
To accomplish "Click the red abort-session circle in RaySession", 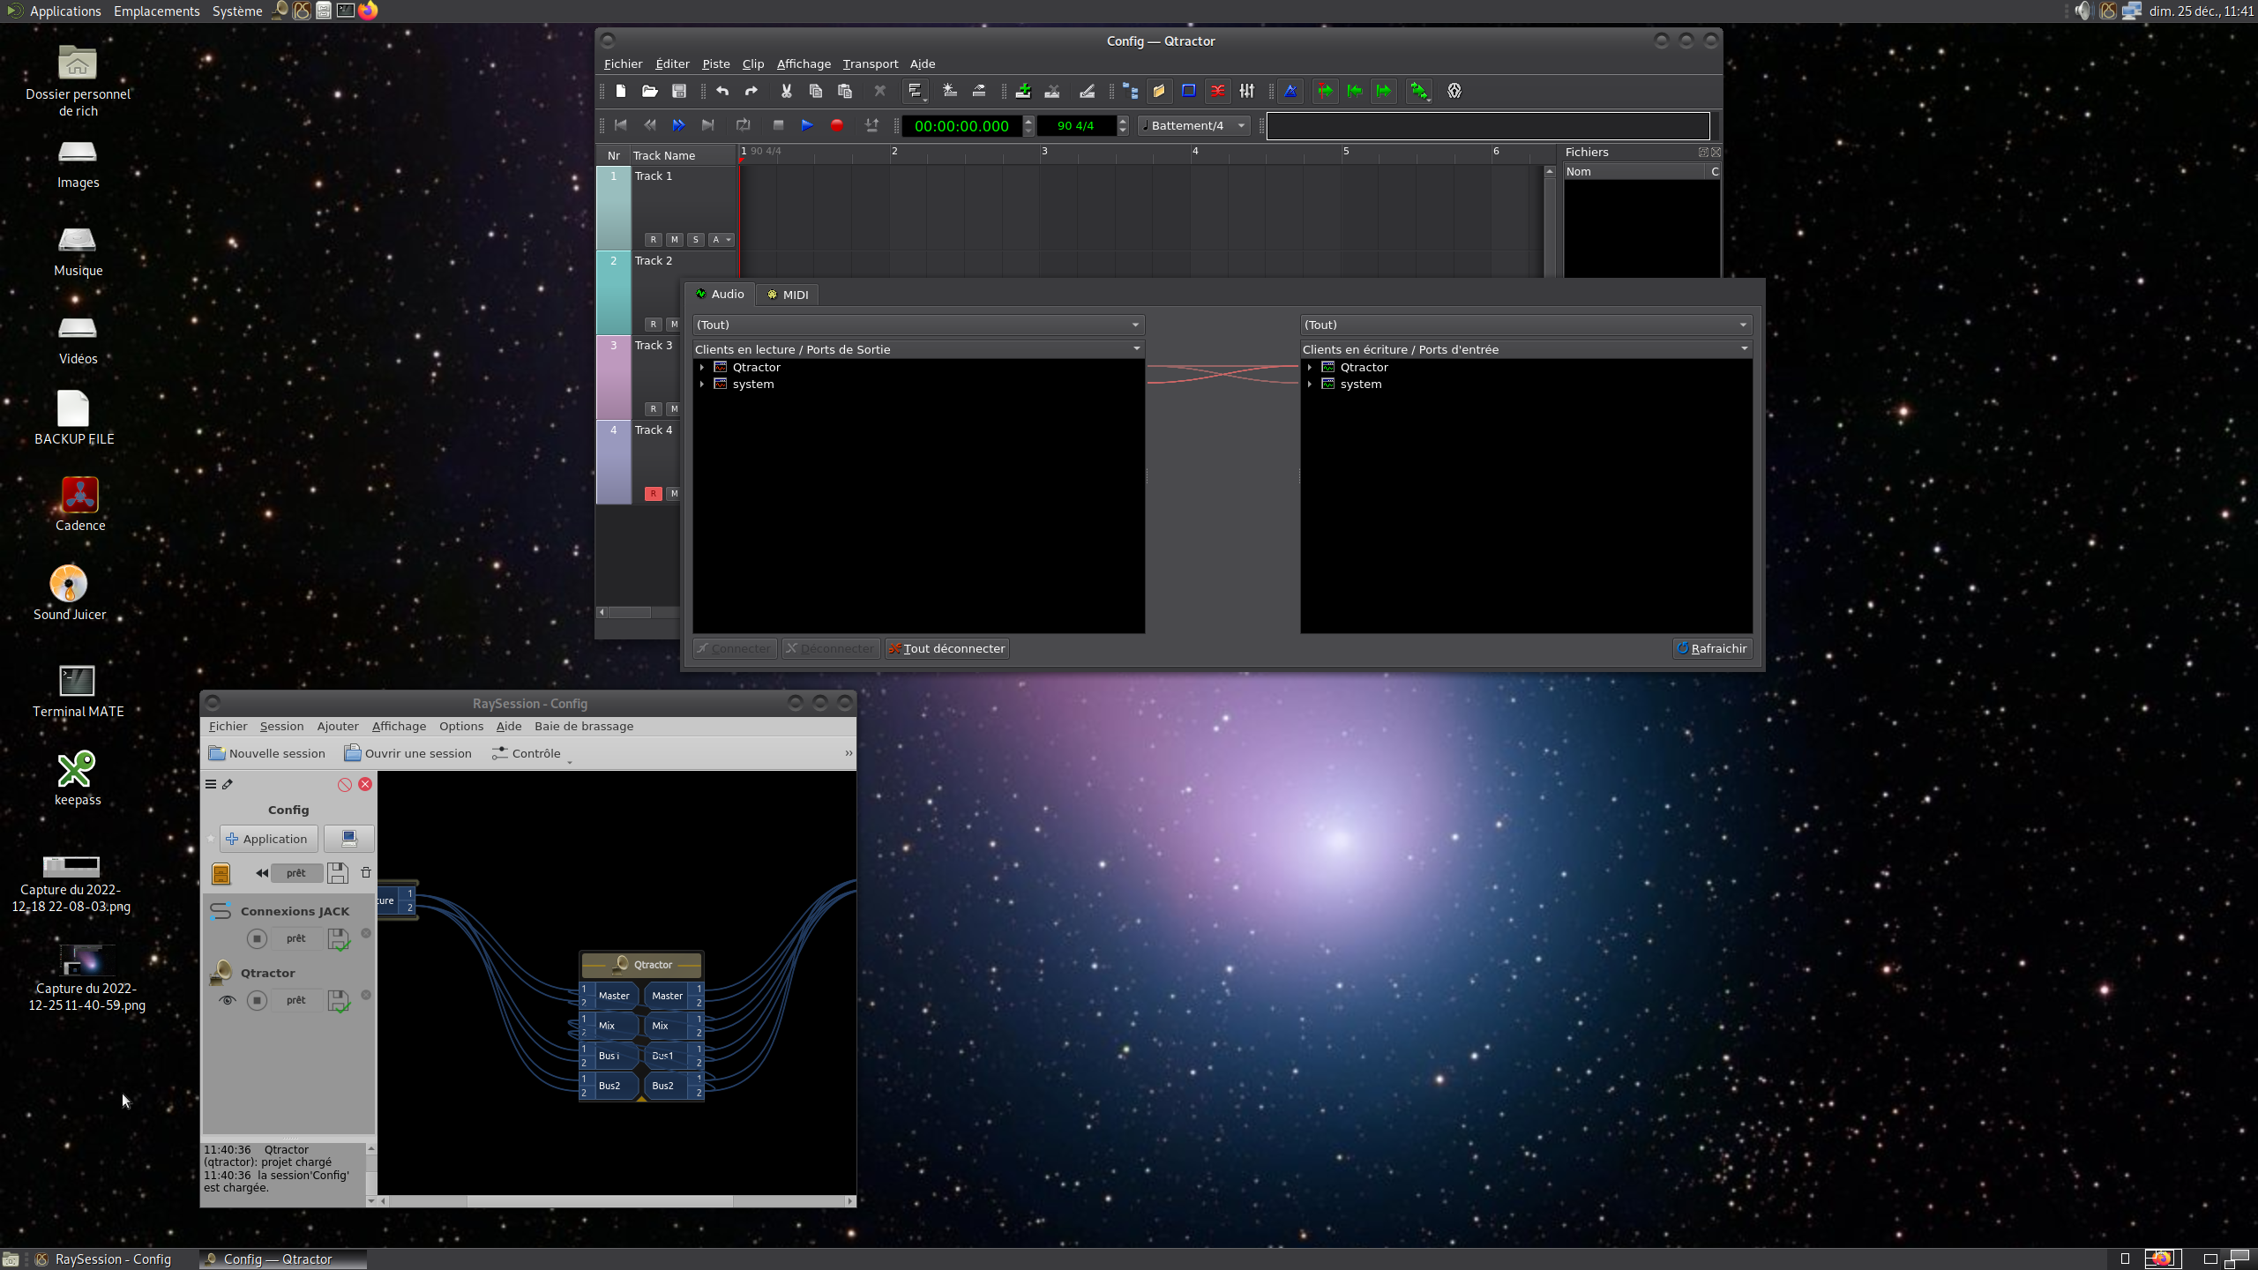I will [x=345, y=784].
